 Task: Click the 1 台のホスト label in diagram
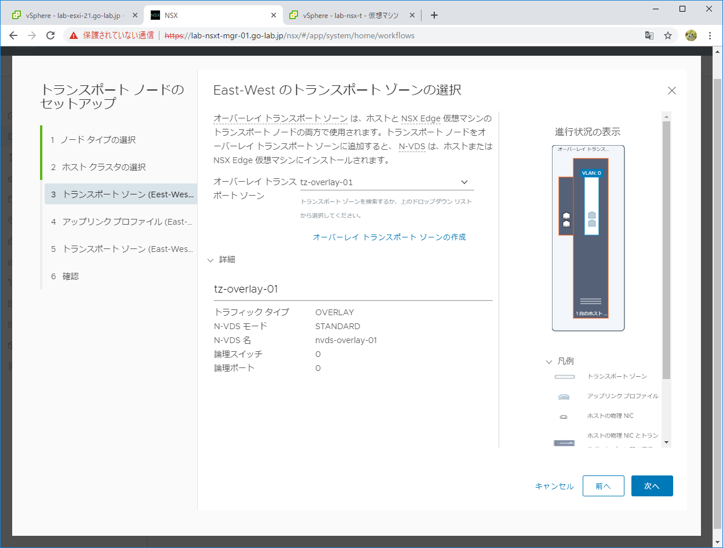pos(591,313)
